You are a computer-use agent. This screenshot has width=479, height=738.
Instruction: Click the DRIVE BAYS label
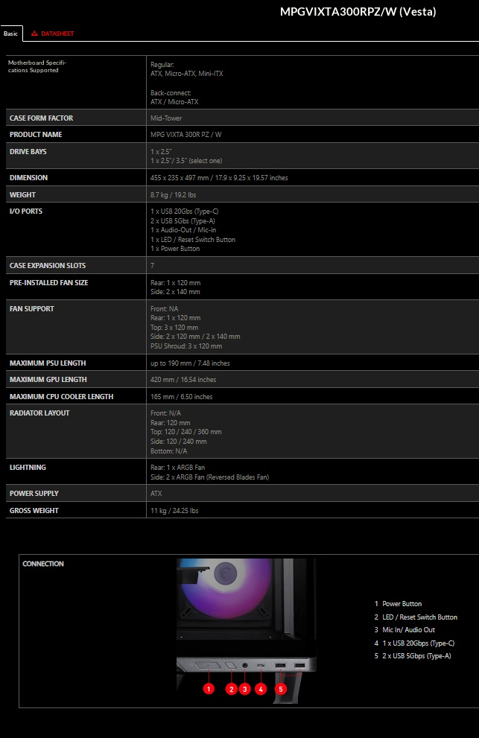click(28, 152)
